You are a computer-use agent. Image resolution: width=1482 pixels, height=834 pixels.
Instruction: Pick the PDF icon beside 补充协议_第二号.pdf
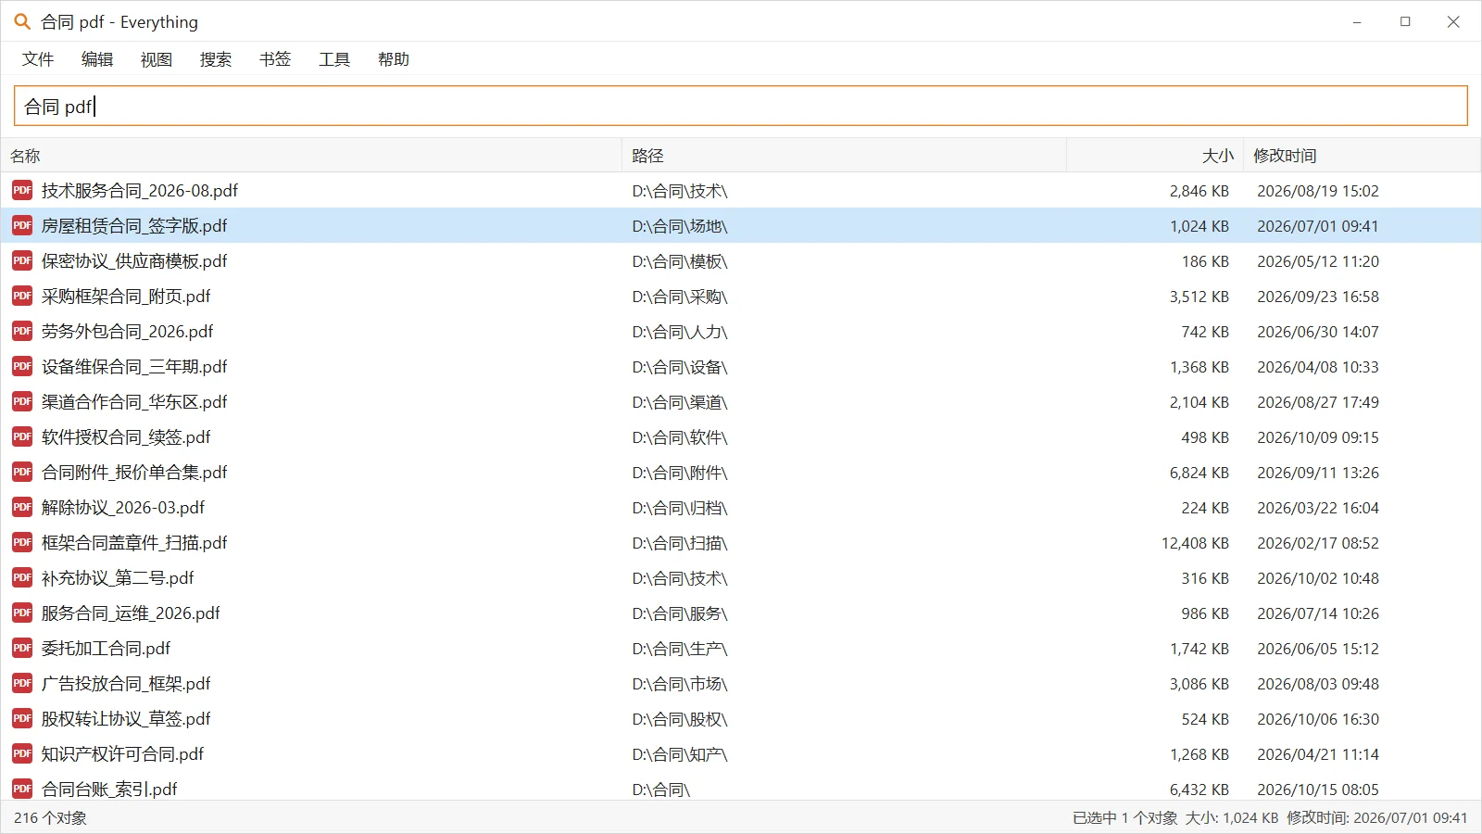(22, 578)
